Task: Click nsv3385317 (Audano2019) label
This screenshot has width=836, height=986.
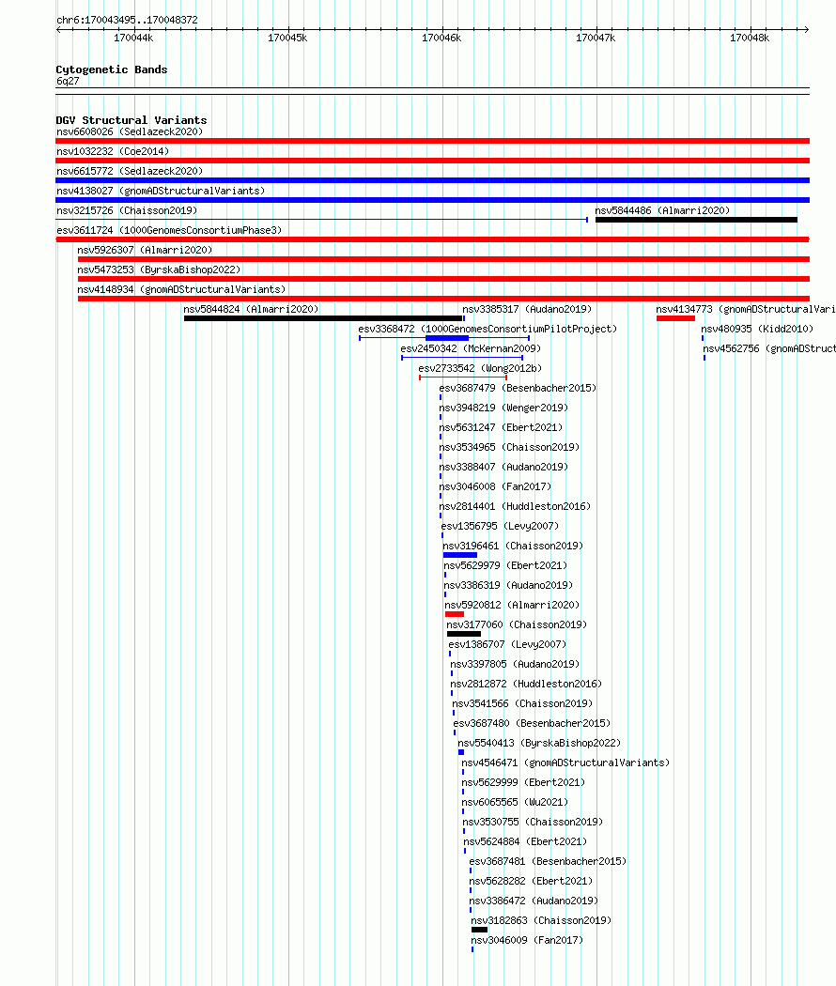Action: click(x=527, y=309)
